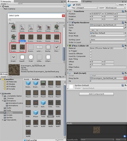Viewport: 127px width, 141px height.
Task: Select the Assets tab in Select Sprite
Action: tap(12, 23)
